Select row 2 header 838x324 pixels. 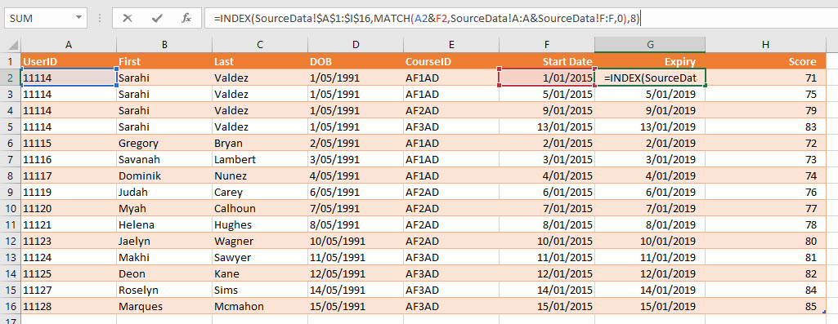click(10, 78)
